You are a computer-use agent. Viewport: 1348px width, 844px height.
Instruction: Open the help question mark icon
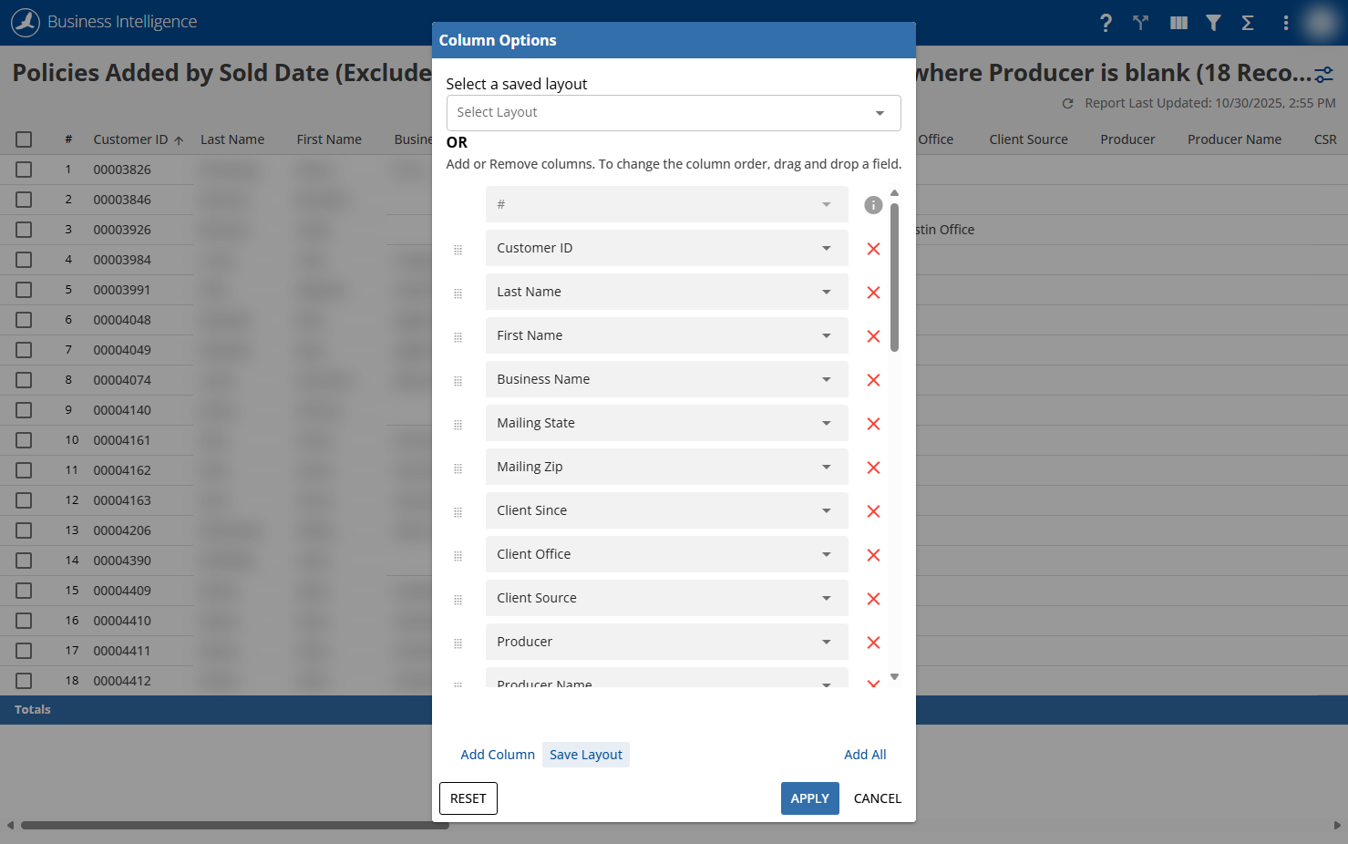[1106, 23]
